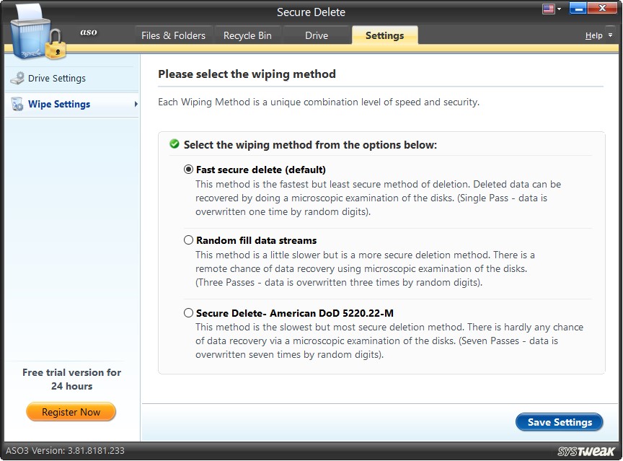Switch to the Drive tab
The image size is (623, 461).
click(316, 35)
